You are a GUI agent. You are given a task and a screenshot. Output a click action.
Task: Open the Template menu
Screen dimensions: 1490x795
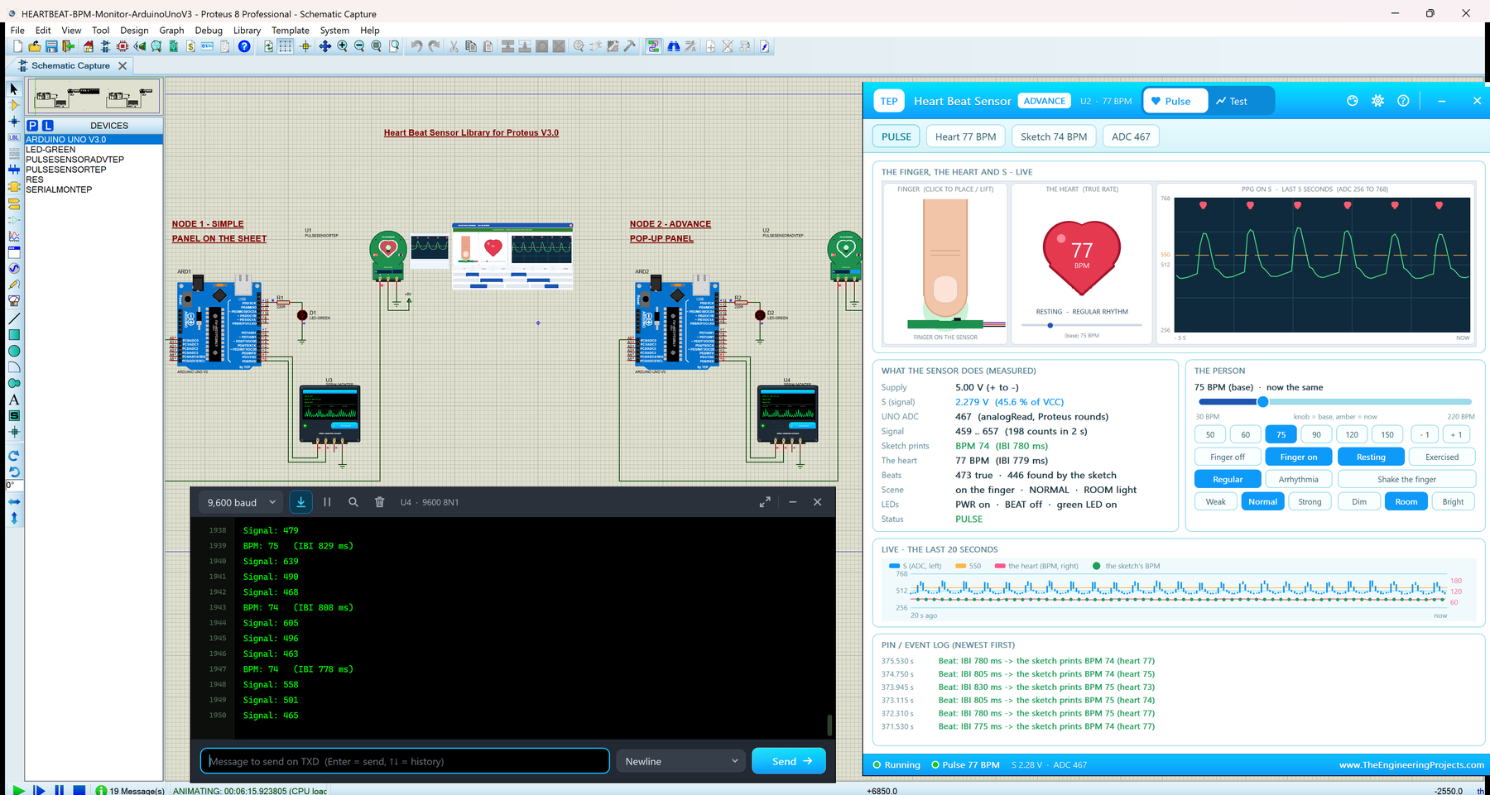click(x=291, y=31)
